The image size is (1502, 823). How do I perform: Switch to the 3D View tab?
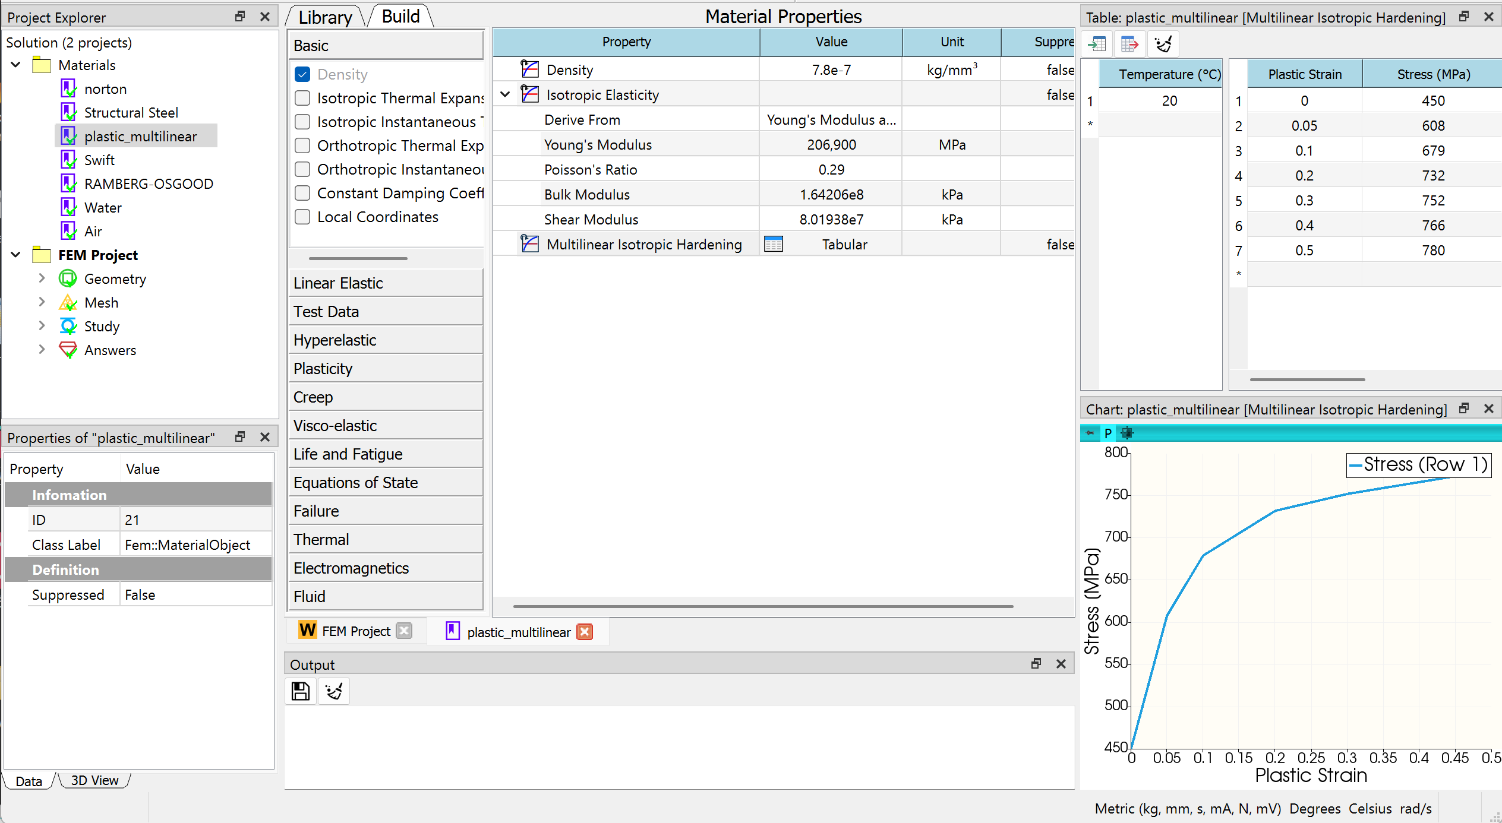point(94,780)
